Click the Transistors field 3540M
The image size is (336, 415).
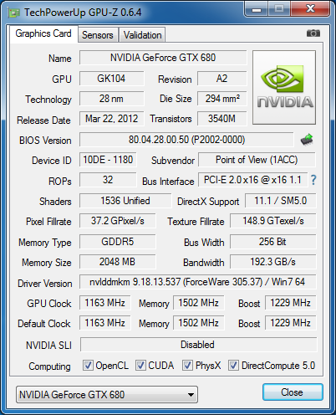[x=222, y=119]
